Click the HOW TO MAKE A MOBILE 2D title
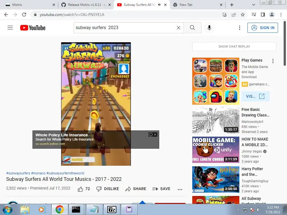Screen dimensions: 287x215 coord(255,142)
